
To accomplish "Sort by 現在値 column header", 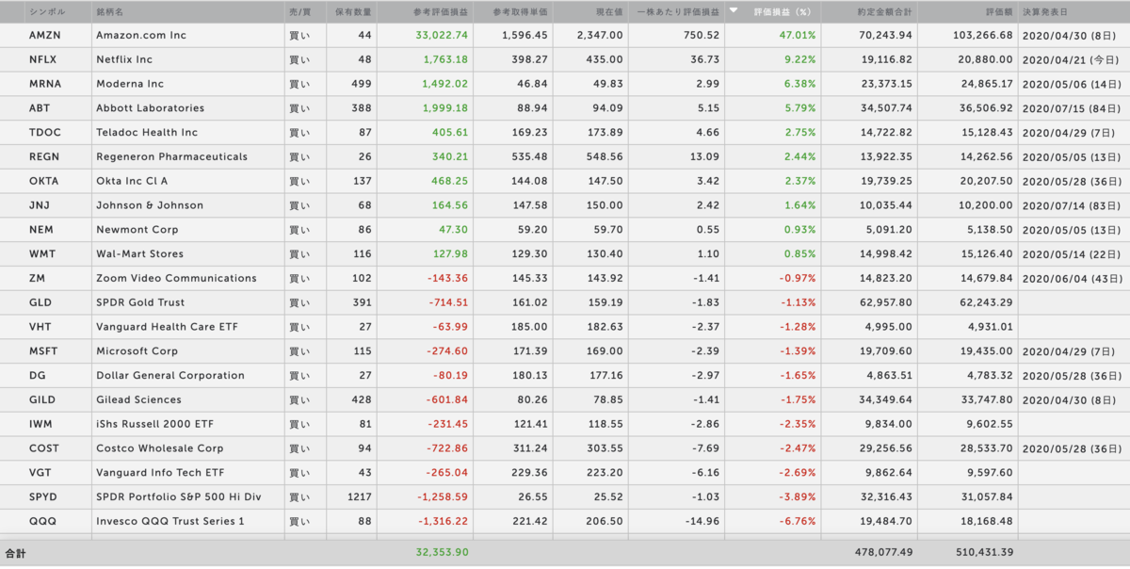I will (607, 12).
